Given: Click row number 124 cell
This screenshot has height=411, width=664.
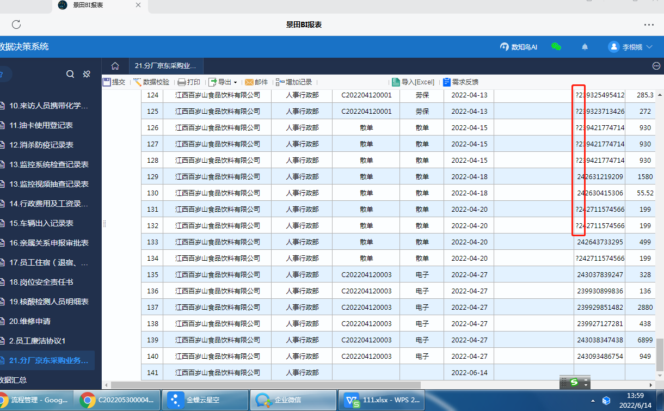Looking at the screenshot, I should 152,95.
